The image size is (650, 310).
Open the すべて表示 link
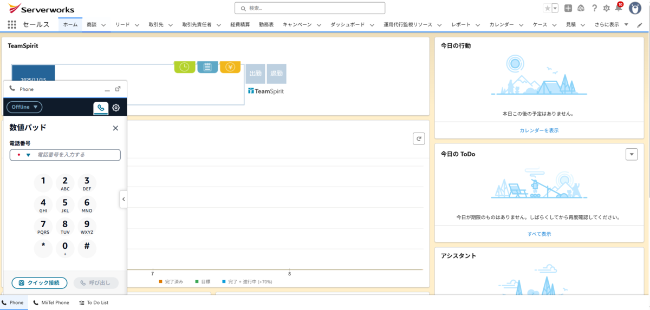(x=539, y=234)
